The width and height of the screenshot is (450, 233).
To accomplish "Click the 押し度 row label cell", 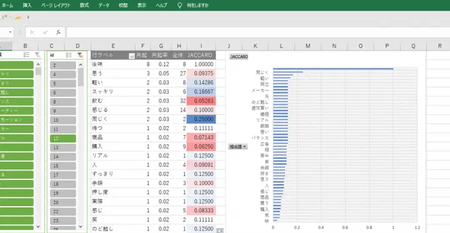I will tap(113, 192).
